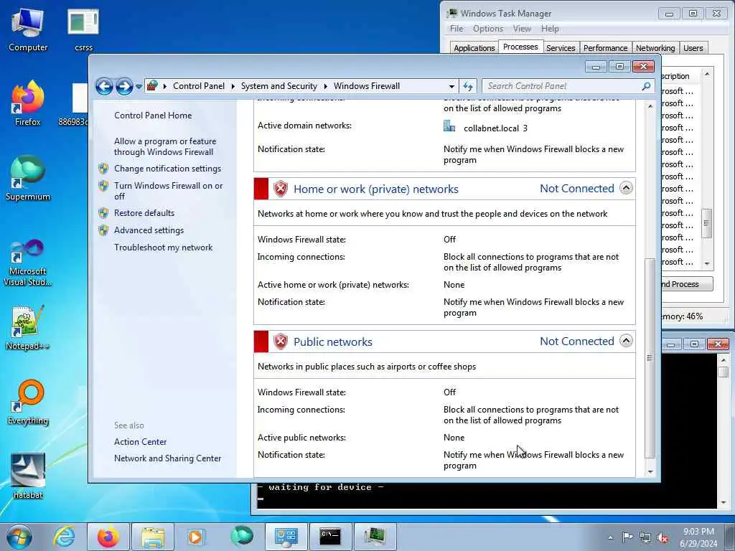Open Network and Sharing Center link

tap(167, 458)
